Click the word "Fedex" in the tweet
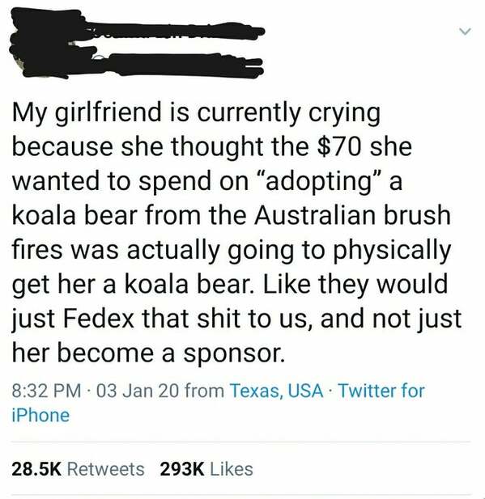This screenshot has height=499, width=485. [x=99, y=318]
